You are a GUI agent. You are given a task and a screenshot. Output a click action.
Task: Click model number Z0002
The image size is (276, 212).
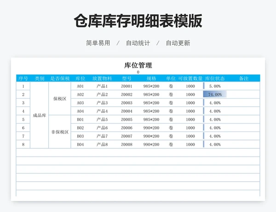point(126,94)
